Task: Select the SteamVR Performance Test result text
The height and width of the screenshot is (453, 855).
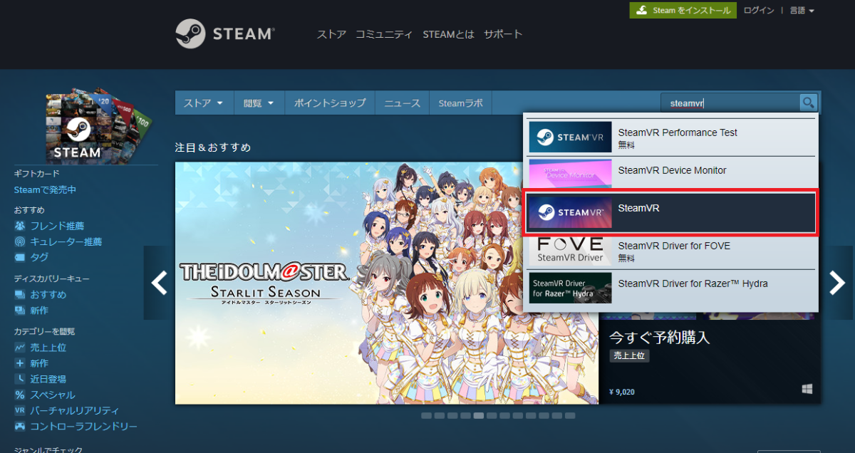Action: pos(678,132)
